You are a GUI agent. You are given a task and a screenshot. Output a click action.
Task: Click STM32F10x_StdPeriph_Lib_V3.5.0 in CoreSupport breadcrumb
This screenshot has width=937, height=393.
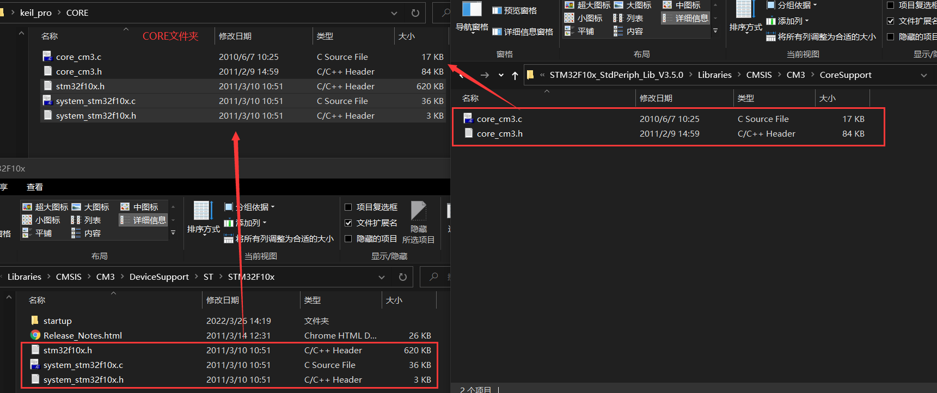[x=616, y=75]
